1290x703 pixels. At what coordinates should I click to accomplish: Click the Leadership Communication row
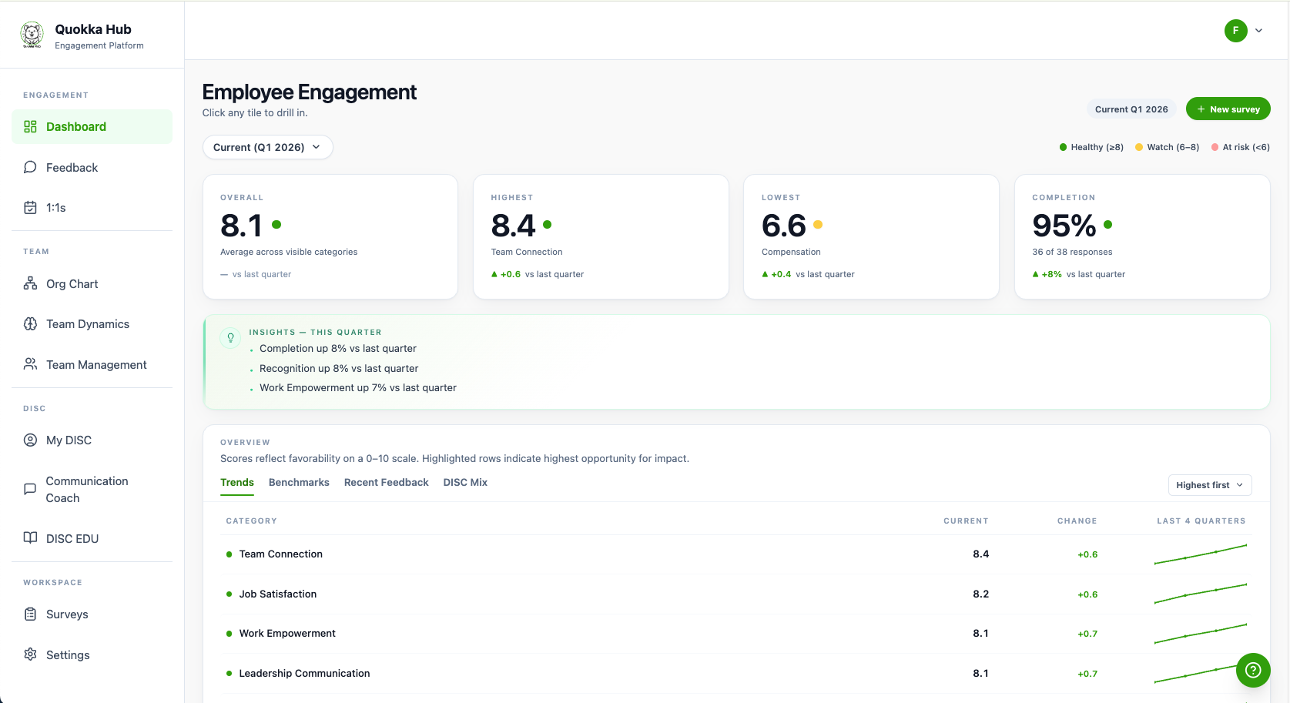coord(735,674)
